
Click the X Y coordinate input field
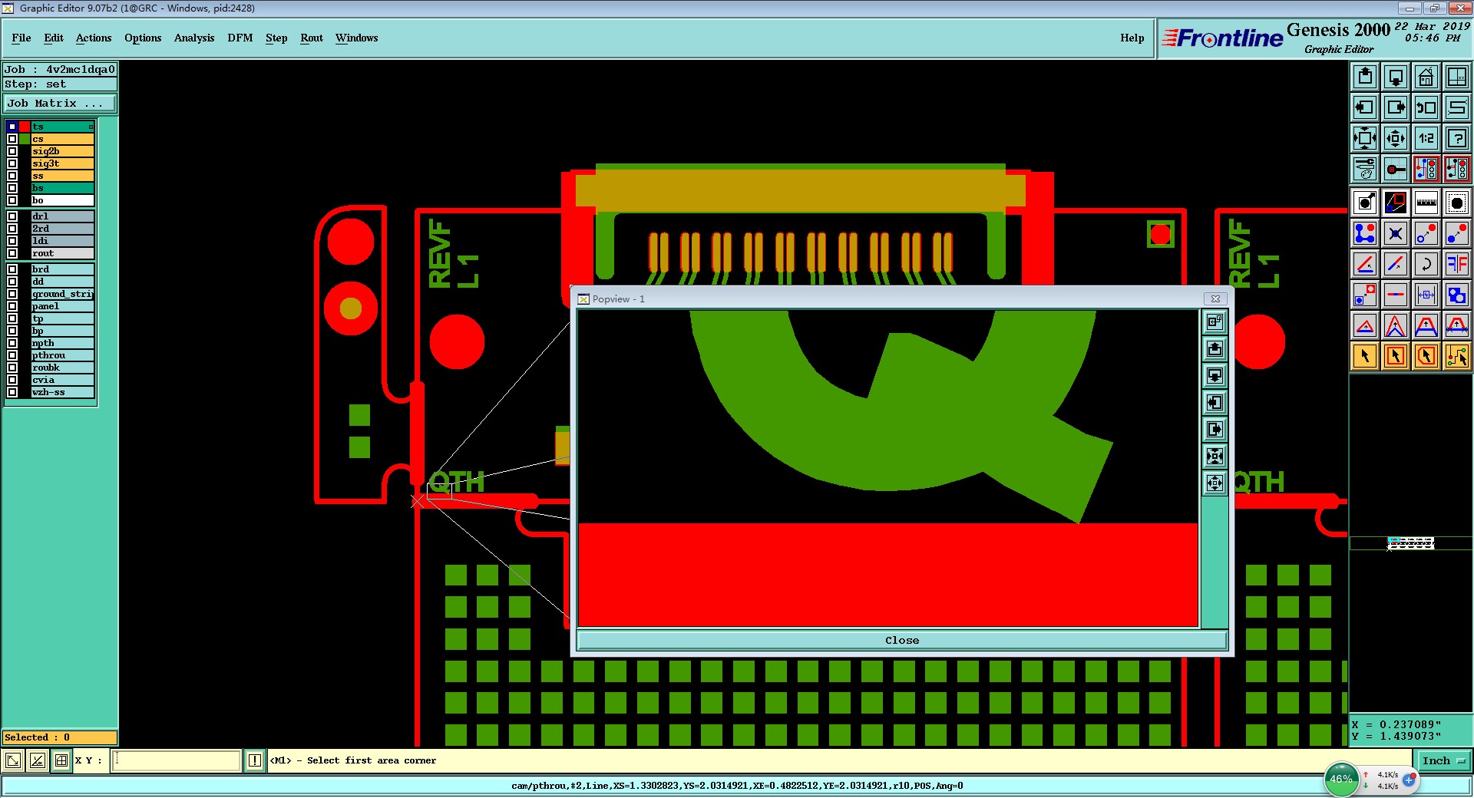pos(177,760)
